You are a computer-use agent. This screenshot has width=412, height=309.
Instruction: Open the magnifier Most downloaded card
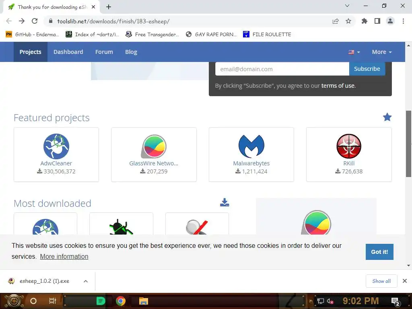[x=197, y=224]
